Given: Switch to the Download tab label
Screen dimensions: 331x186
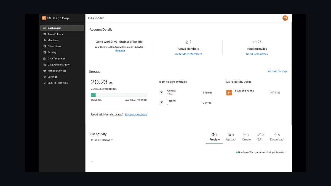Looking at the screenshot, I should pyautogui.click(x=277, y=139).
